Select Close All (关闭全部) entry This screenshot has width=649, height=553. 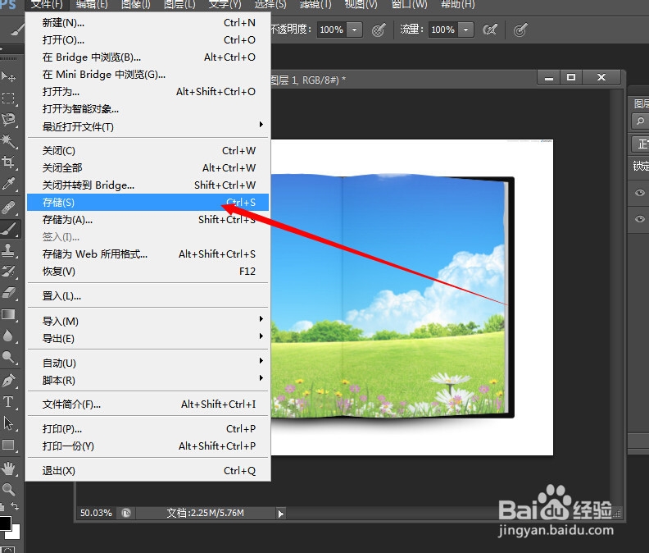[x=148, y=168]
